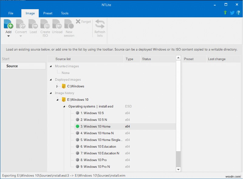Click the green status dot beside Windows 10 Home
This screenshot has height=179, width=243.
[x=77, y=126]
